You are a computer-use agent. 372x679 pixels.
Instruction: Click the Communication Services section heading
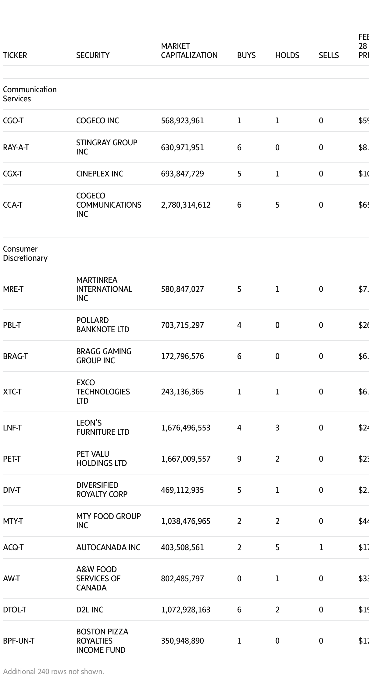click(x=30, y=94)
